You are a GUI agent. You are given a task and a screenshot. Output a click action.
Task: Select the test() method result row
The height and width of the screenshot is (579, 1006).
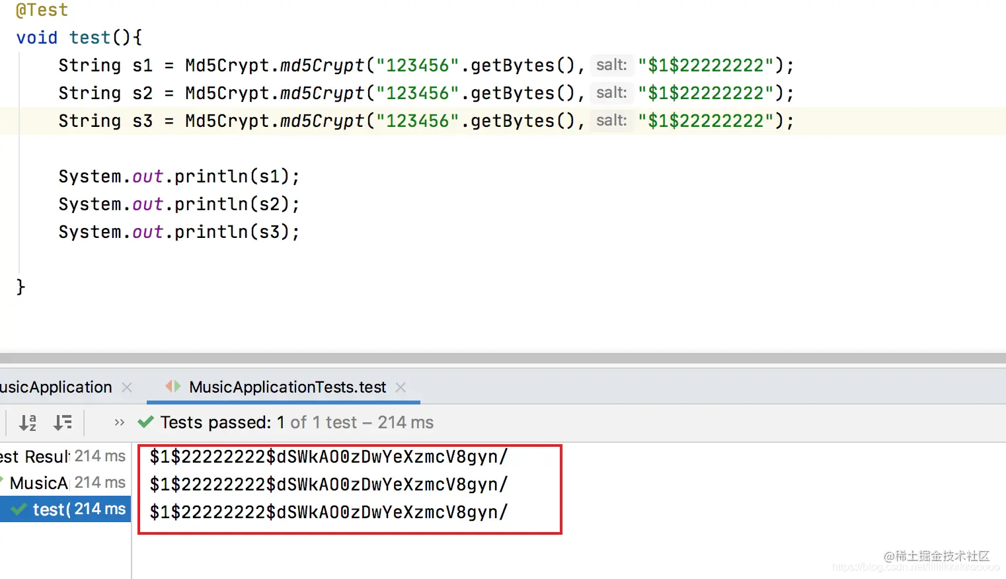tap(64, 509)
